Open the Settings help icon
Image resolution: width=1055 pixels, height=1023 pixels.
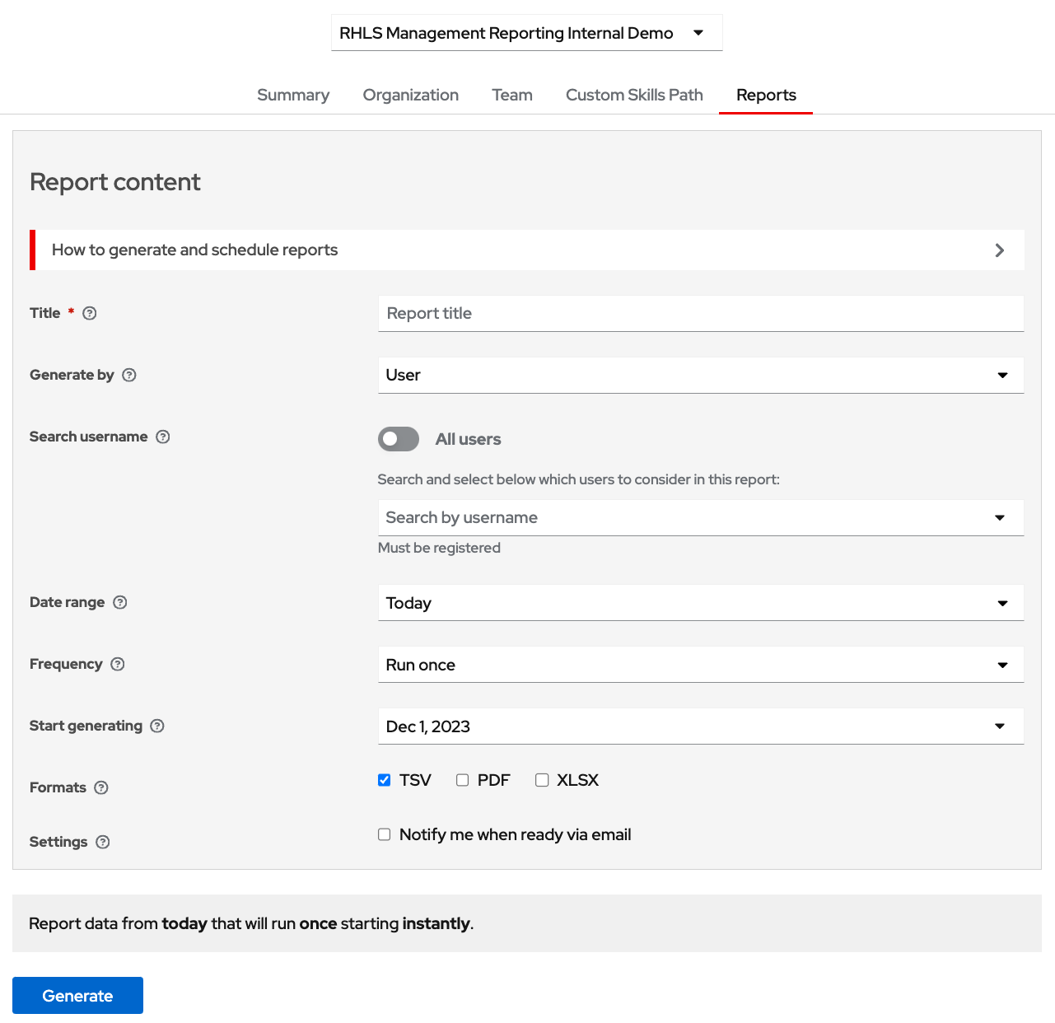click(103, 842)
